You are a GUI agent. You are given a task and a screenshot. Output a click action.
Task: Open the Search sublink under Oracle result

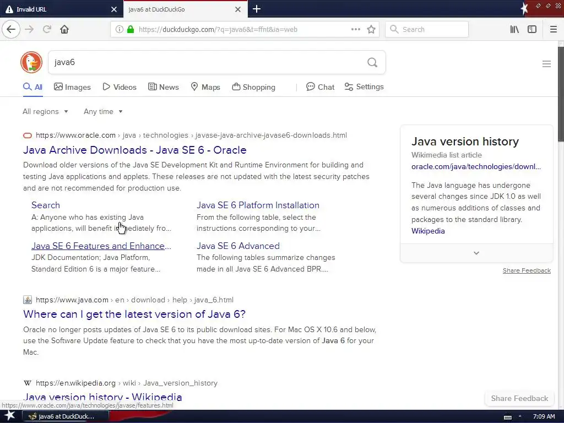pyautogui.click(x=46, y=205)
